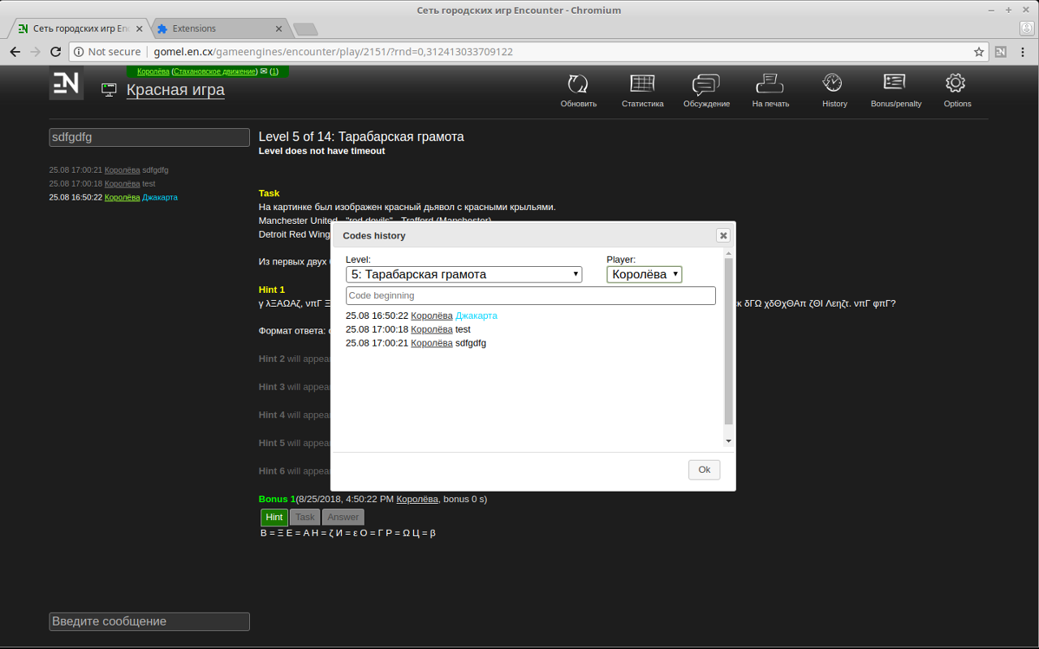Open the Level dropdown in Codes history
The width and height of the screenshot is (1039, 649).
tap(464, 274)
